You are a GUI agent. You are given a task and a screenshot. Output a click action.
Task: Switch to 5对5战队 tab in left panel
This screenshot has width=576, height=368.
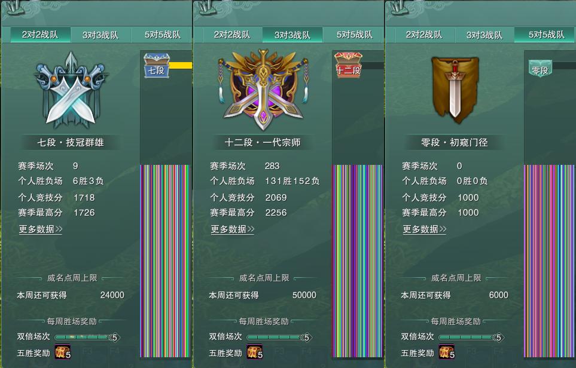click(x=162, y=35)
